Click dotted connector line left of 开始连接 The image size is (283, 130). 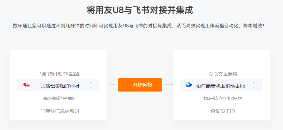[112, 85]
